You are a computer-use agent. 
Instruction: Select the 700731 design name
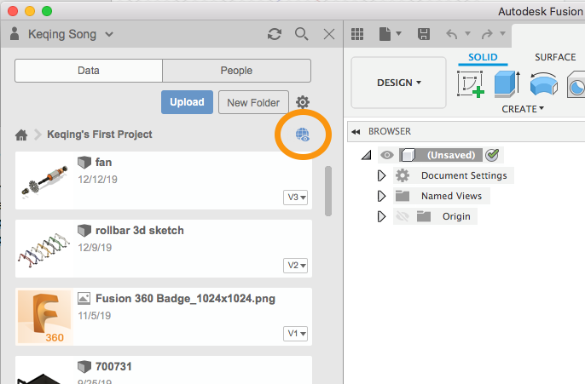[x=113, y=366]
